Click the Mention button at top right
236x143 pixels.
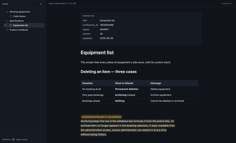[227, 3]
